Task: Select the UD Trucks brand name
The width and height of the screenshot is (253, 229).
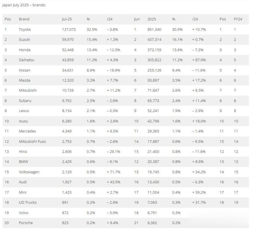Action: click(x=28, y=202)
